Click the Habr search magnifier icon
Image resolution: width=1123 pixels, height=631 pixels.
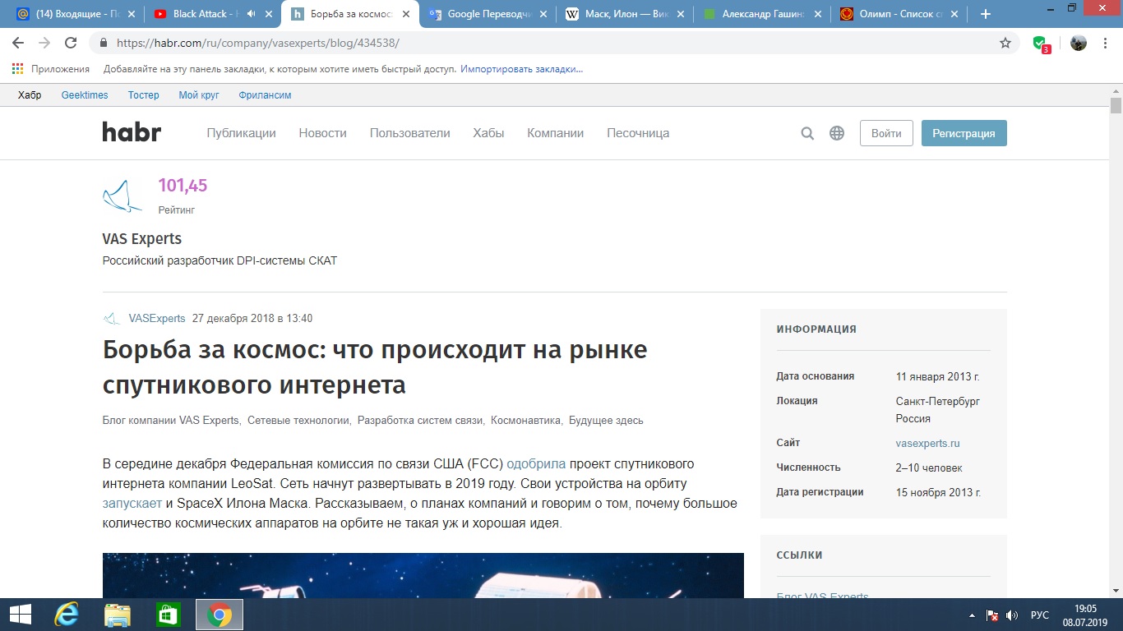click(x=807, y=133)
